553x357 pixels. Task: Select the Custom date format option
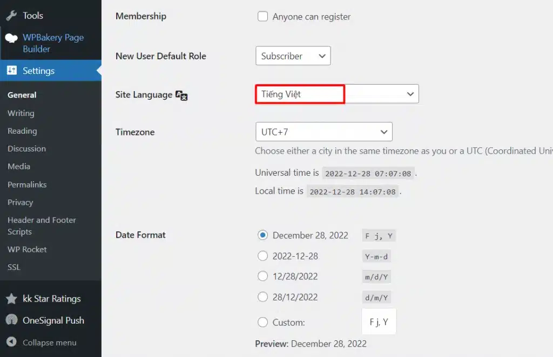pyautogui.click(x=262, y=322)
